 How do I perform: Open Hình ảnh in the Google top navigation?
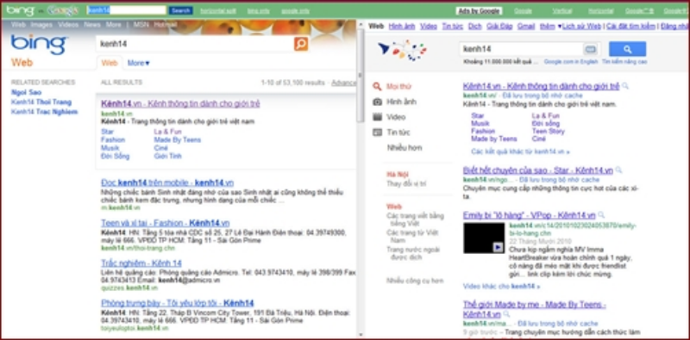pyautogui.click(x=402, y=27)
